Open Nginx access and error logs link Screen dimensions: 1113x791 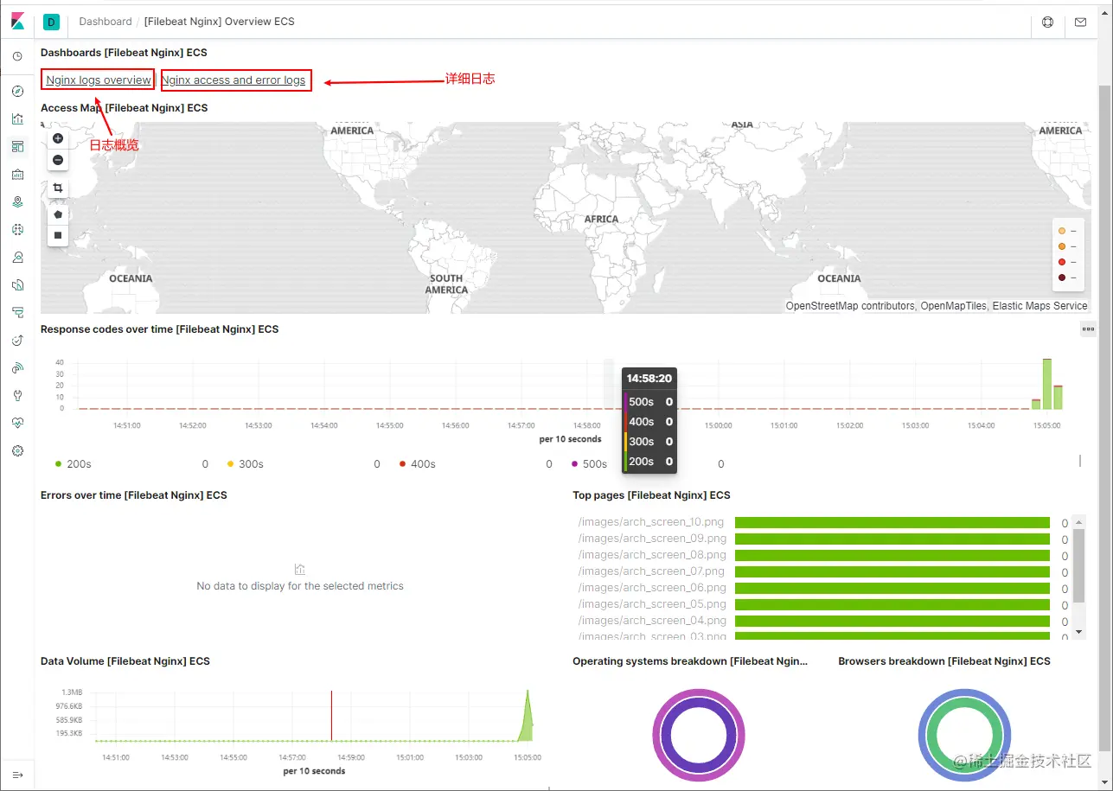[233, 80]
